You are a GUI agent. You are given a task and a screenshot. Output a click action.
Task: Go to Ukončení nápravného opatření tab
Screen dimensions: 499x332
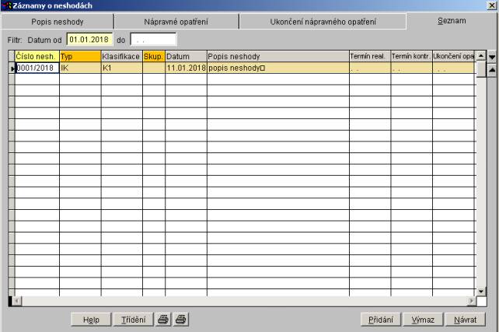[x=323, y=21]
